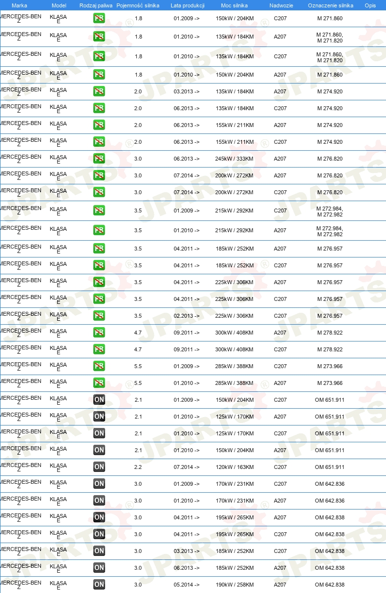Click the M 273.966 code in the 5.5 C207 row
Viewport: 386px width, 593px height.
point(330,366)
